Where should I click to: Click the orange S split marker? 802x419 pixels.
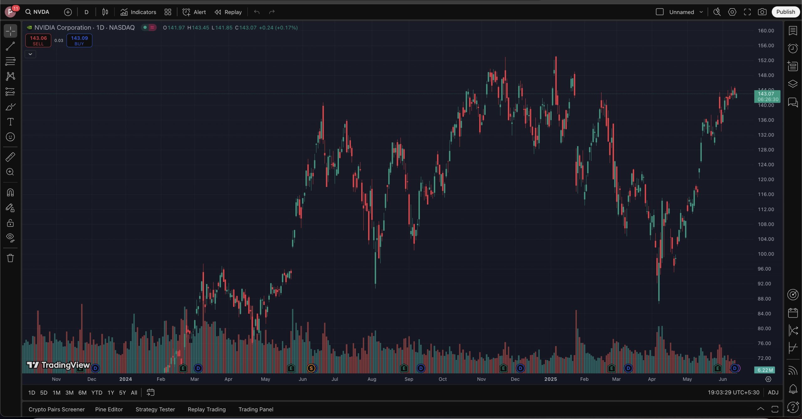pyautogui.click(x=311, y=368)
